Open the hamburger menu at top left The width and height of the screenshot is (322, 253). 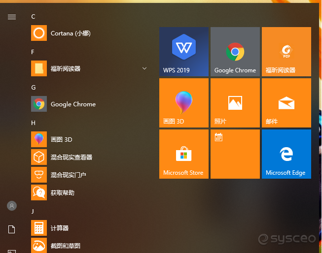[x=12, y=17]
